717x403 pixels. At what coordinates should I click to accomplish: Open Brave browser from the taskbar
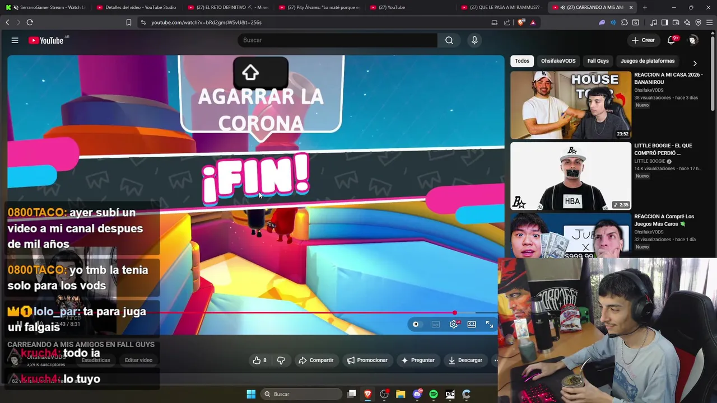click(x=368, y=394)
